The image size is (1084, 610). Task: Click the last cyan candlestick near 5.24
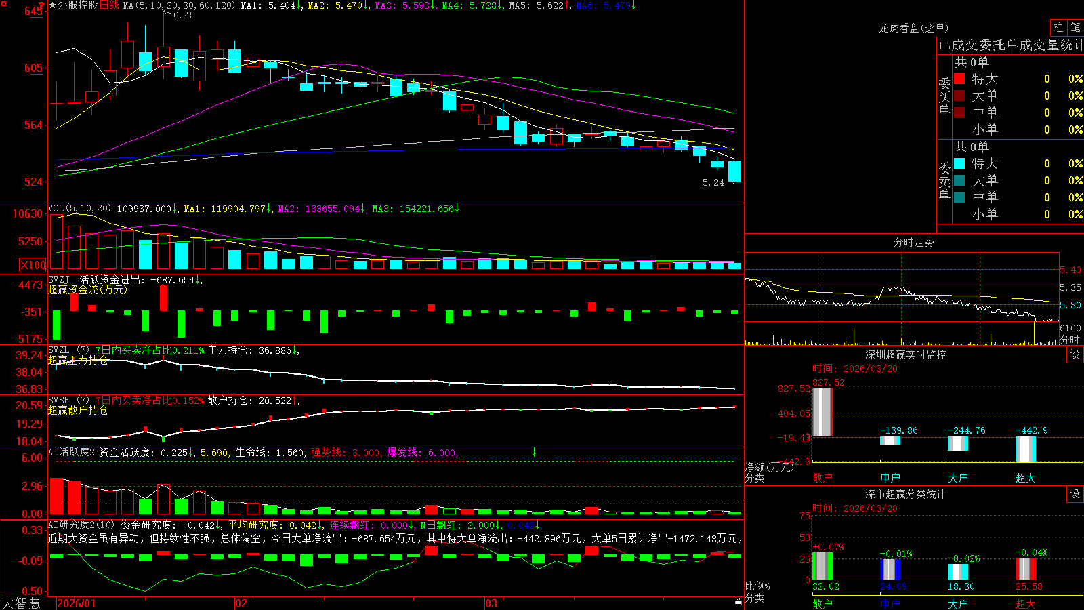[734, 171]
